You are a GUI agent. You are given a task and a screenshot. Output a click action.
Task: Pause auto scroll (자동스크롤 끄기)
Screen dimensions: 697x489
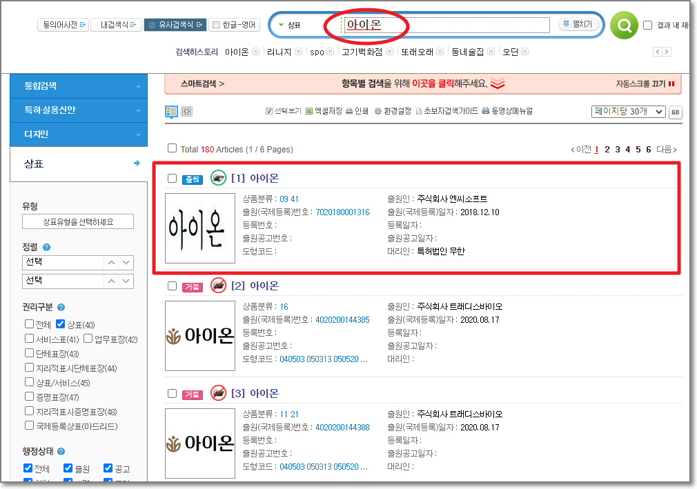(645, 84)
